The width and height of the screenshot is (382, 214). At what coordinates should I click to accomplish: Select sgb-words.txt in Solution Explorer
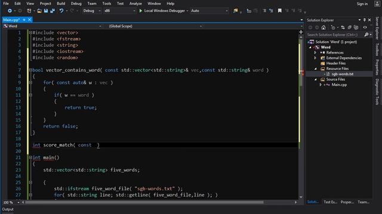[x=342, y=74]
